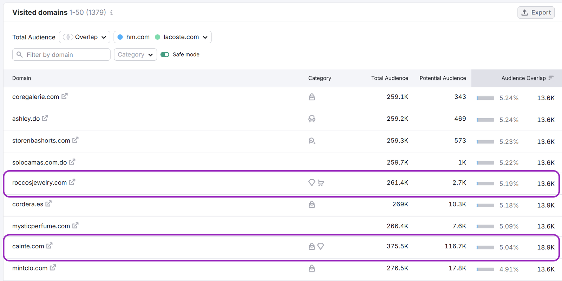Open storenbashorts.com external link icon

75,140
